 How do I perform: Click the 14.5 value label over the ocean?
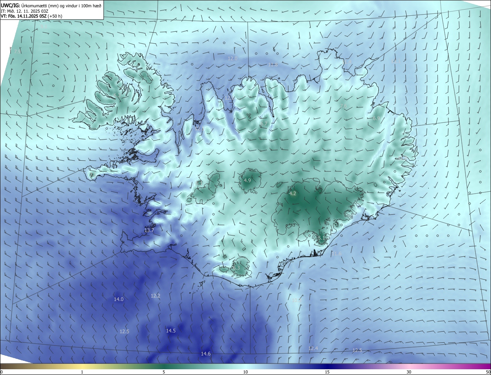pyautogui.click(x=171, y=331)
